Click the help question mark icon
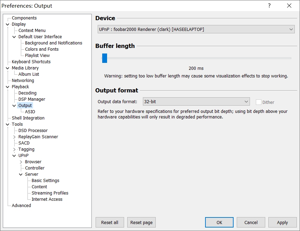The width and height of the screenshot is (300, 231). pyautogui.click(x=269, y=6)
